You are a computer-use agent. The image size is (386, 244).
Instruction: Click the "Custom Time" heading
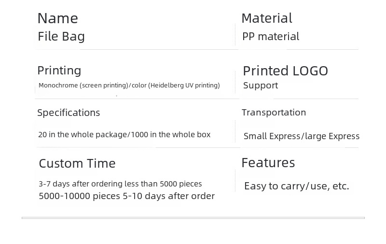77,163
